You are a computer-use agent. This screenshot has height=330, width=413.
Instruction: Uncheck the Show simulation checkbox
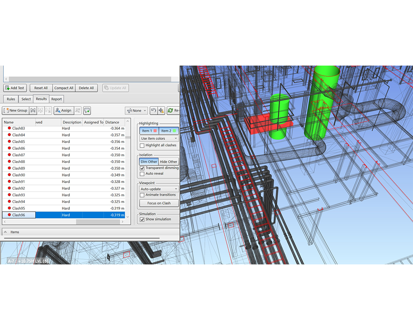click(x=142, y=219)
